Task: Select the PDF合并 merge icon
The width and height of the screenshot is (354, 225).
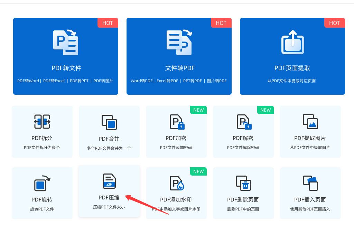Action: click(109, 122)
